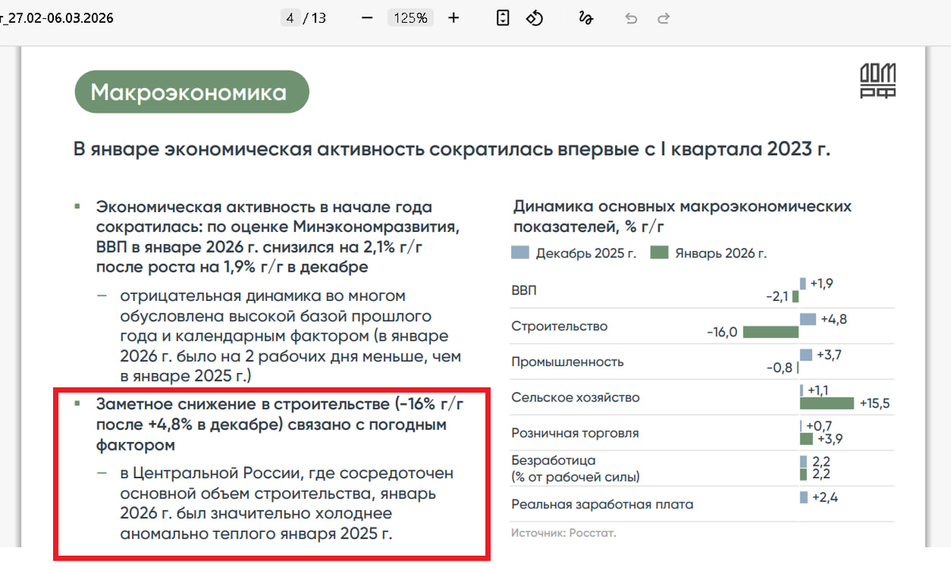Activate the draw annotation tool
951x567 pixels.
586,17
